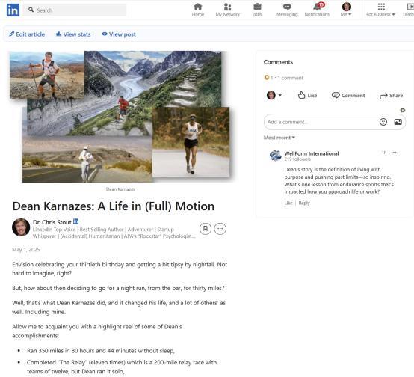Open Messaging from top bar
This screenshot has height=377, width=414.
pos(287,10)
